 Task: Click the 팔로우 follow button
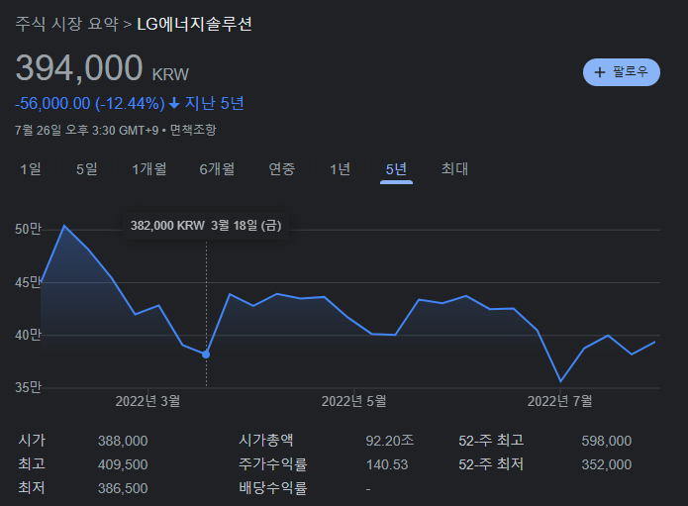tap(622, 72)
